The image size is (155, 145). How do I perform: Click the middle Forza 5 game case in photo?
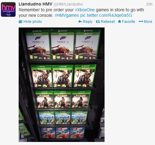point(62,45)
